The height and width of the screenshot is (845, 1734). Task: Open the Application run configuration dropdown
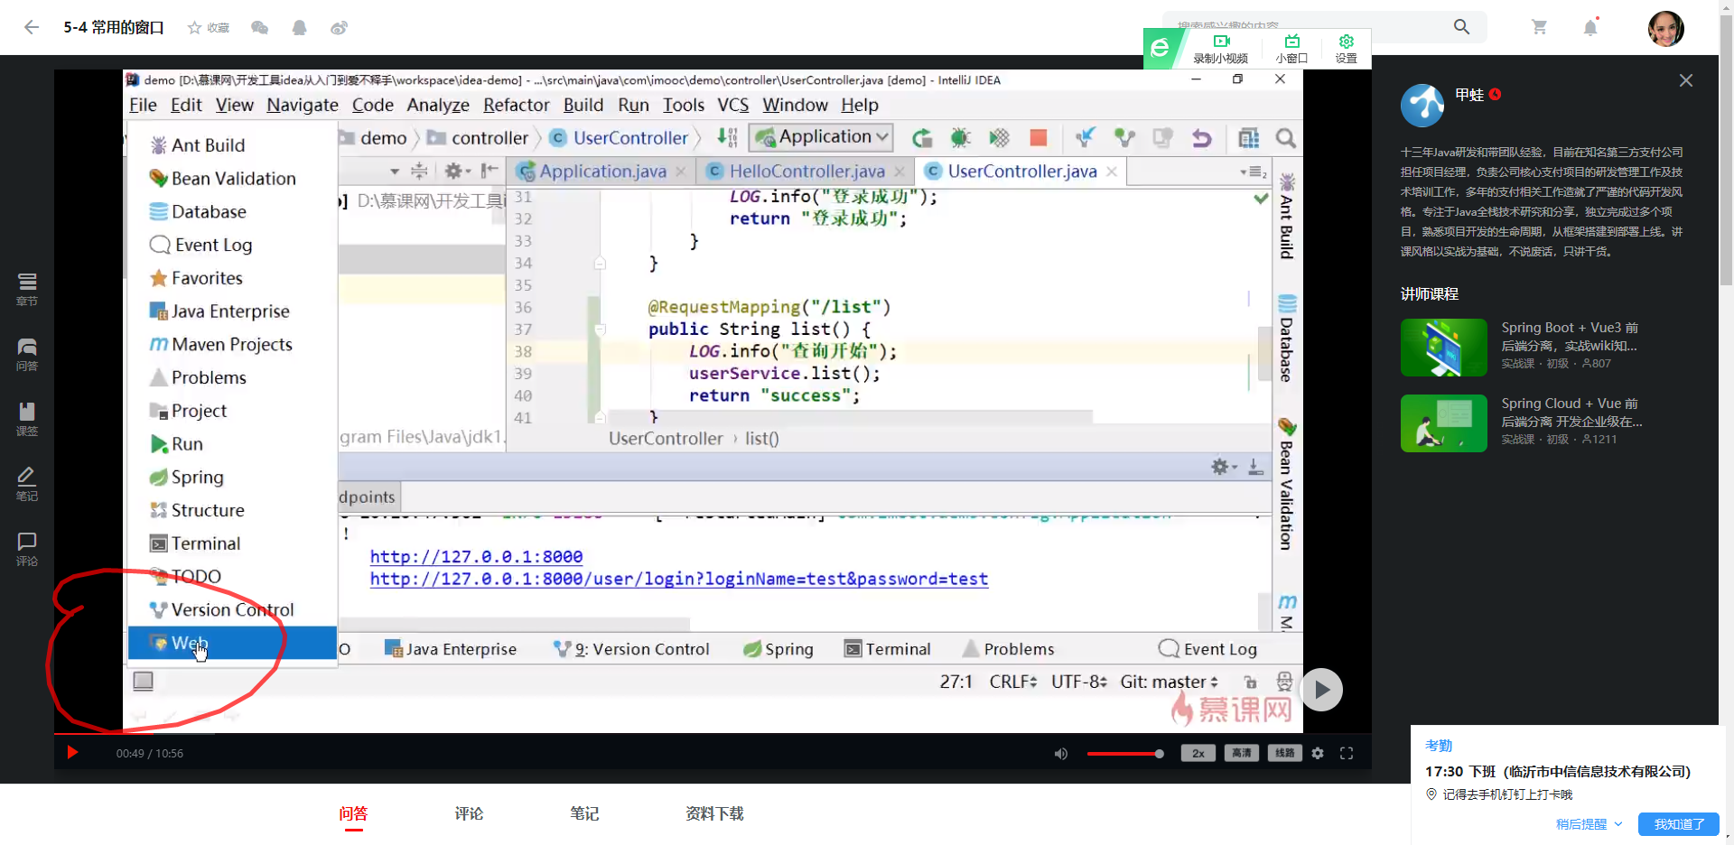click(821, 137)
